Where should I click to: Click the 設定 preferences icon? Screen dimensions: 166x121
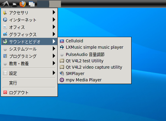[5, 73]
